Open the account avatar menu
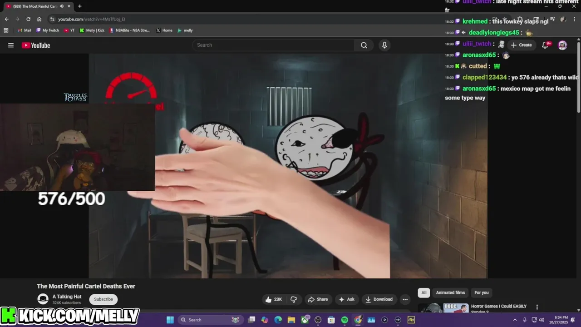Screen dimensions: 581x327 tap(562, 45)
